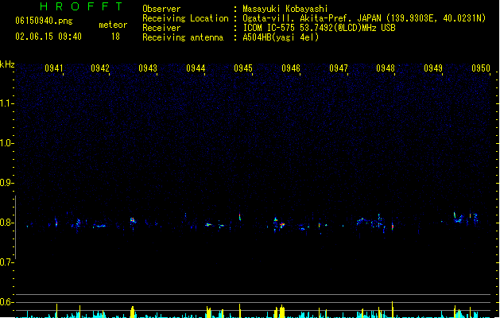Click the 0942 time marker

pos(100,68)
